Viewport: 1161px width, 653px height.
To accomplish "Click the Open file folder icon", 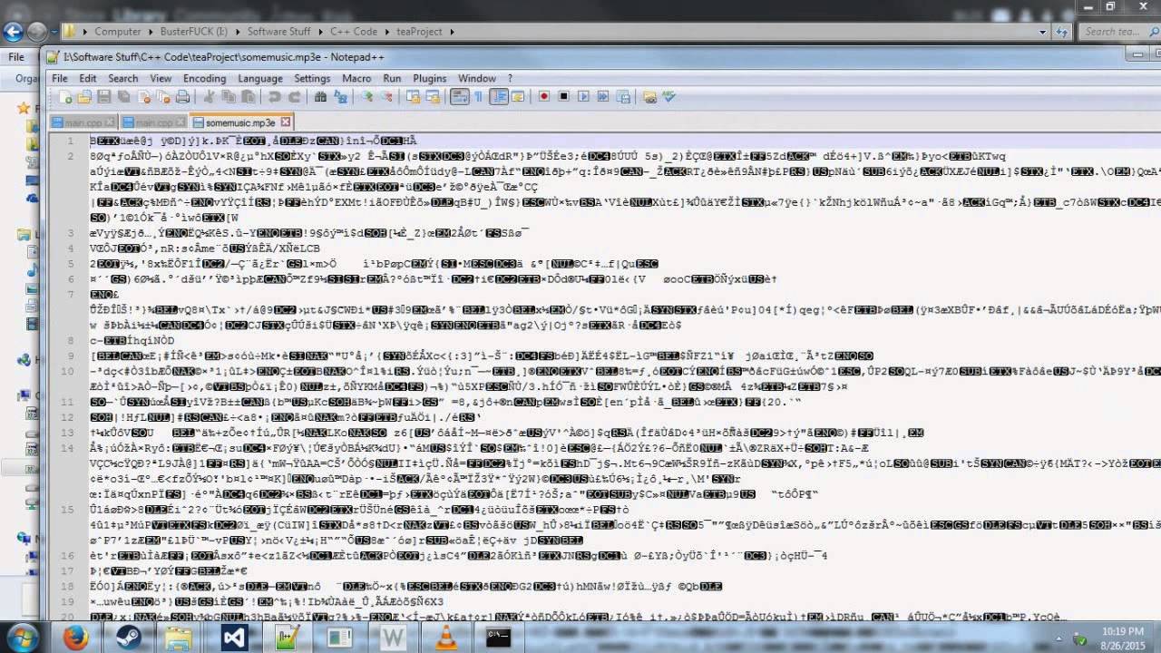I will (84, 97).
